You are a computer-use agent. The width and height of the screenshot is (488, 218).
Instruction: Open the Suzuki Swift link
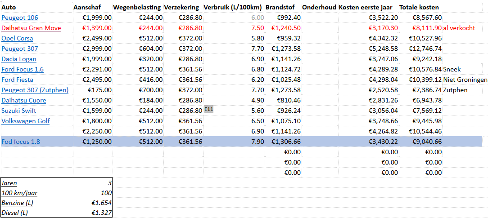[x=19, y=111]
